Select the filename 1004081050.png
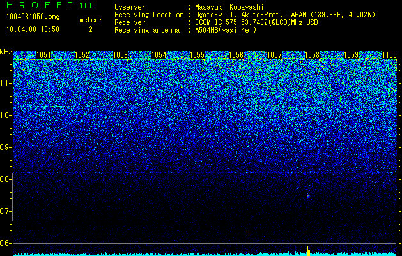The image size is (402, 256). point(33,17)
